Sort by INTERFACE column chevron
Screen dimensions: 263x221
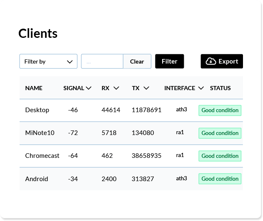point(201,88)
